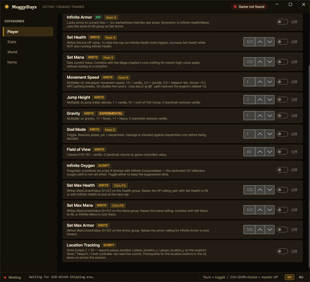Click the Num 0 hotkey badge

click(110, 130)
